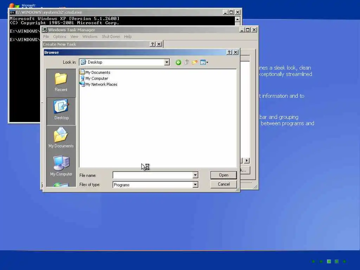Close the Browse dialog

[236, 52]
